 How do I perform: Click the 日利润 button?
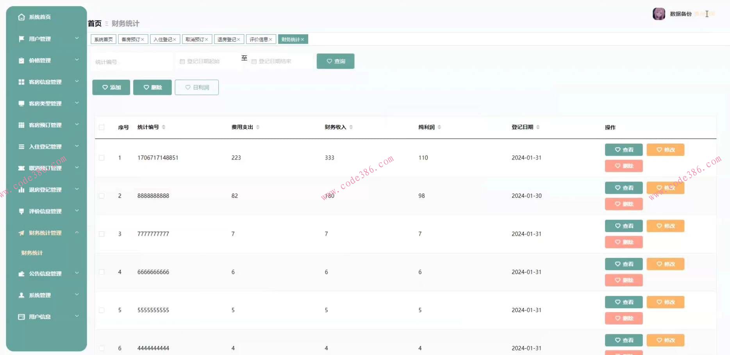point(196,87)
